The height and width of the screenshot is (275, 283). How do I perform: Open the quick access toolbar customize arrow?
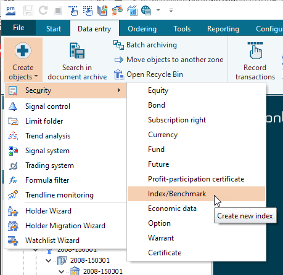click(171, 10)
